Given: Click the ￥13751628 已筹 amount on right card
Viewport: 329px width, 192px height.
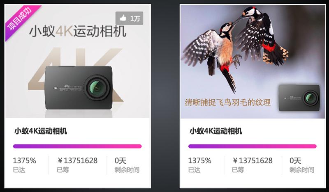Looking at the screenshot, I should (x=252, y=165).
